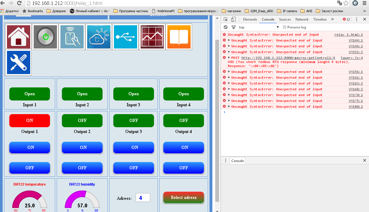Image resolution: width=369 pixels, height=212 pixels.
Task: Expand error entry for VM146:1
Action: pyautogui.click(x=229, y=46)
